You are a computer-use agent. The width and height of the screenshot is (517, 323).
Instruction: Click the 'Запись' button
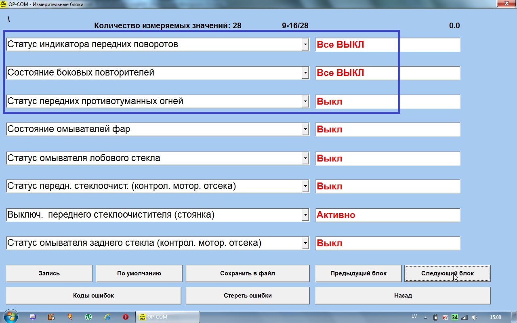tap(49, 273)
